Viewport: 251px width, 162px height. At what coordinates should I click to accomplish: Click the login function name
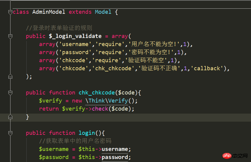coord(87,133)
